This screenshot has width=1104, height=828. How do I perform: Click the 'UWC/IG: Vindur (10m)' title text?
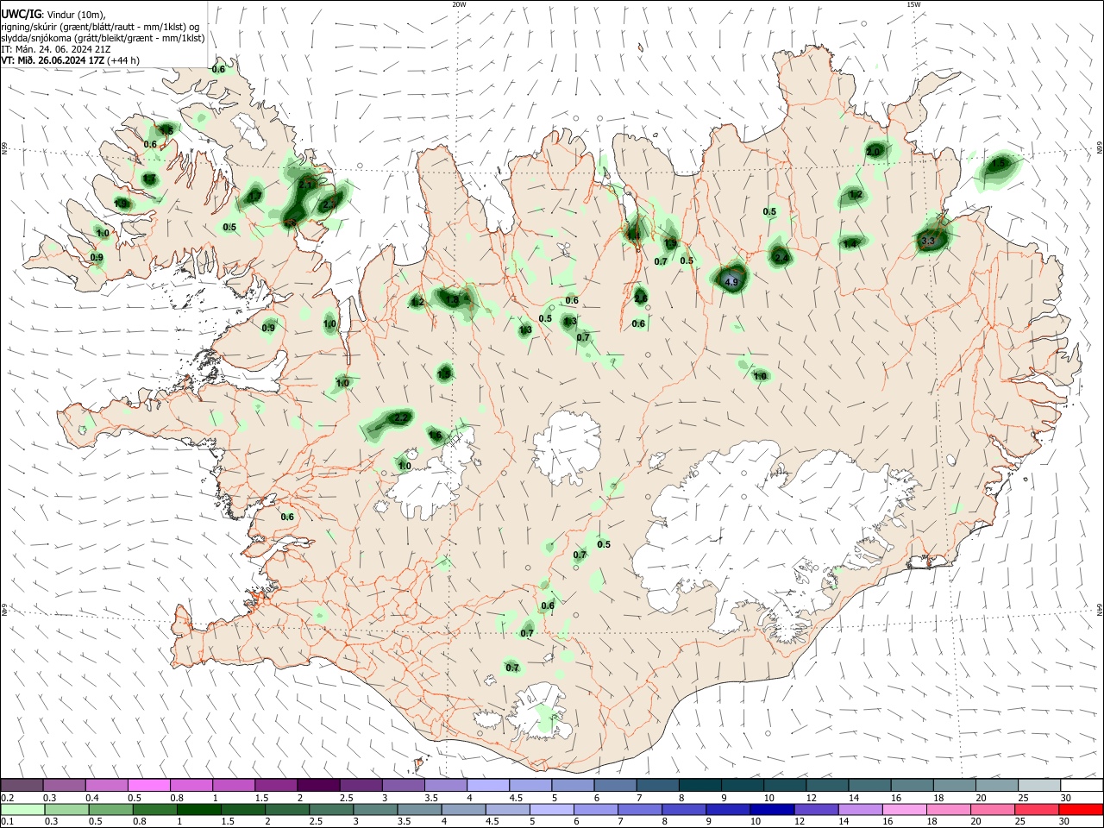53,14
